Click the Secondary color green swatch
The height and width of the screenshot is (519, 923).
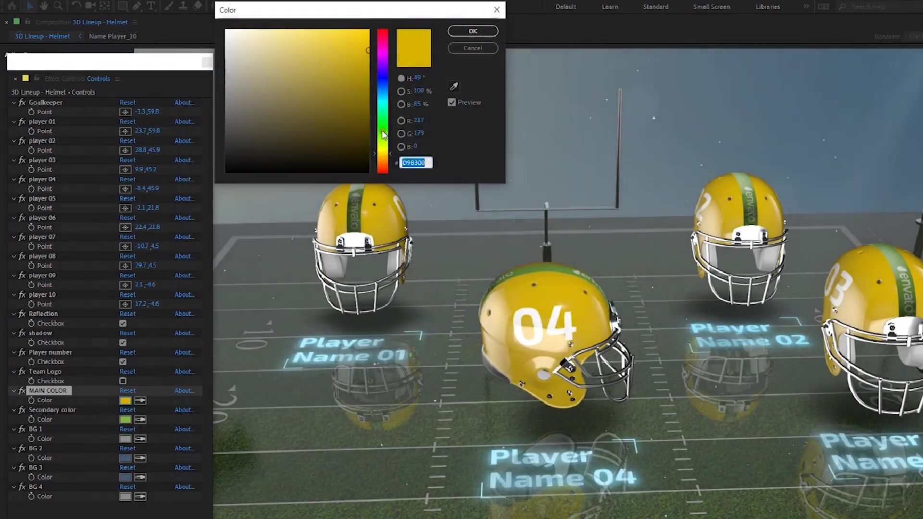point(125,420)
